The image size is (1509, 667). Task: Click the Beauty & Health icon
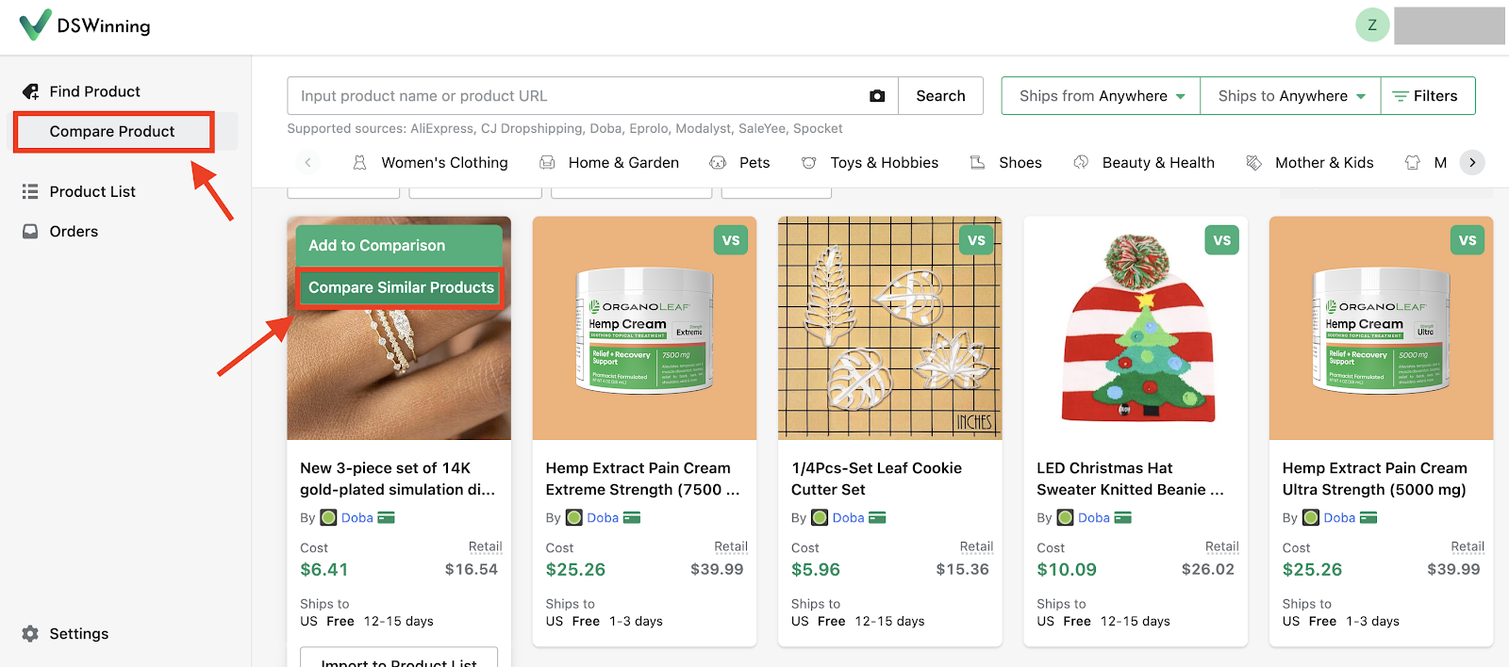click(x=1081, y=162)
